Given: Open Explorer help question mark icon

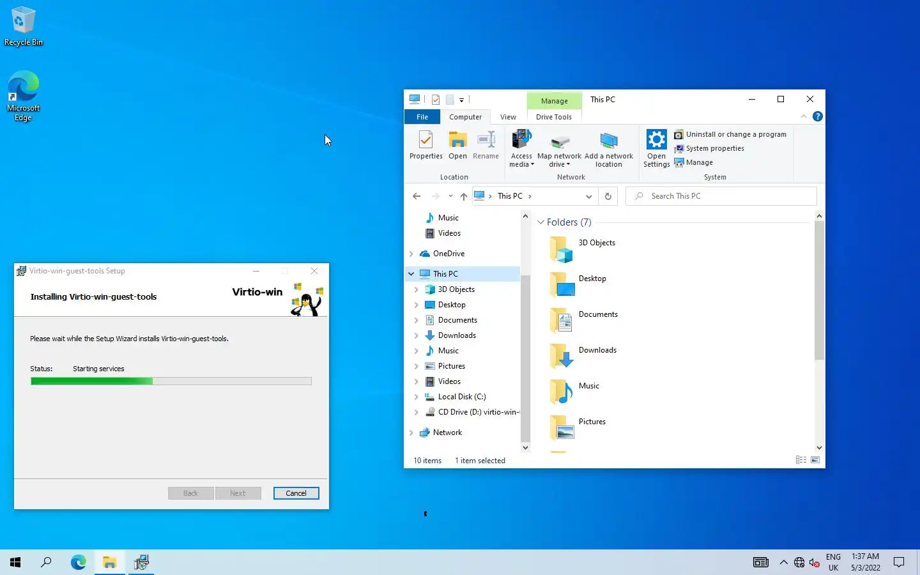Looking at the screenshot, I should coord(818,116).
